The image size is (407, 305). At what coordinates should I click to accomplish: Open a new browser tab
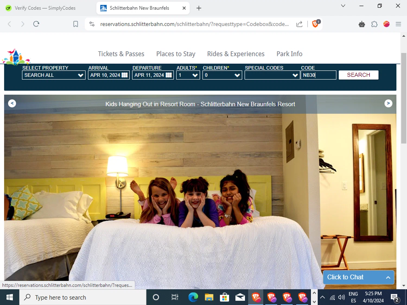coord(199,8)
